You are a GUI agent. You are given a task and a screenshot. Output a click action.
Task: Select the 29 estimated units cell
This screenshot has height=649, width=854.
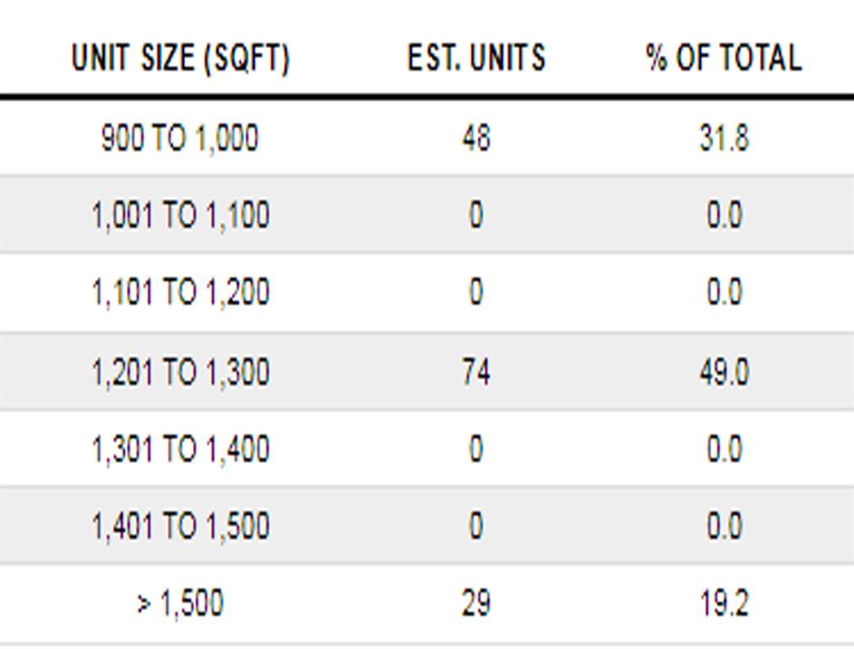[x=476, y=603]
